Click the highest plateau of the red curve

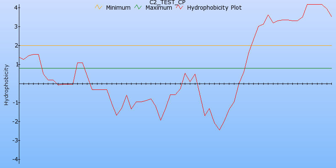coord(314,4)
